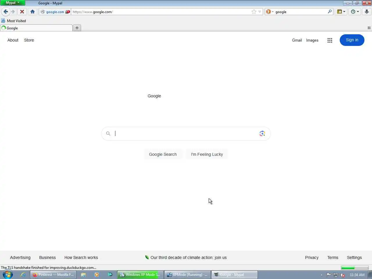Screen dimensions: 372x279
Task: Open a new tab with the plus button
Action: pyautogui.click(x=77, y=28)
